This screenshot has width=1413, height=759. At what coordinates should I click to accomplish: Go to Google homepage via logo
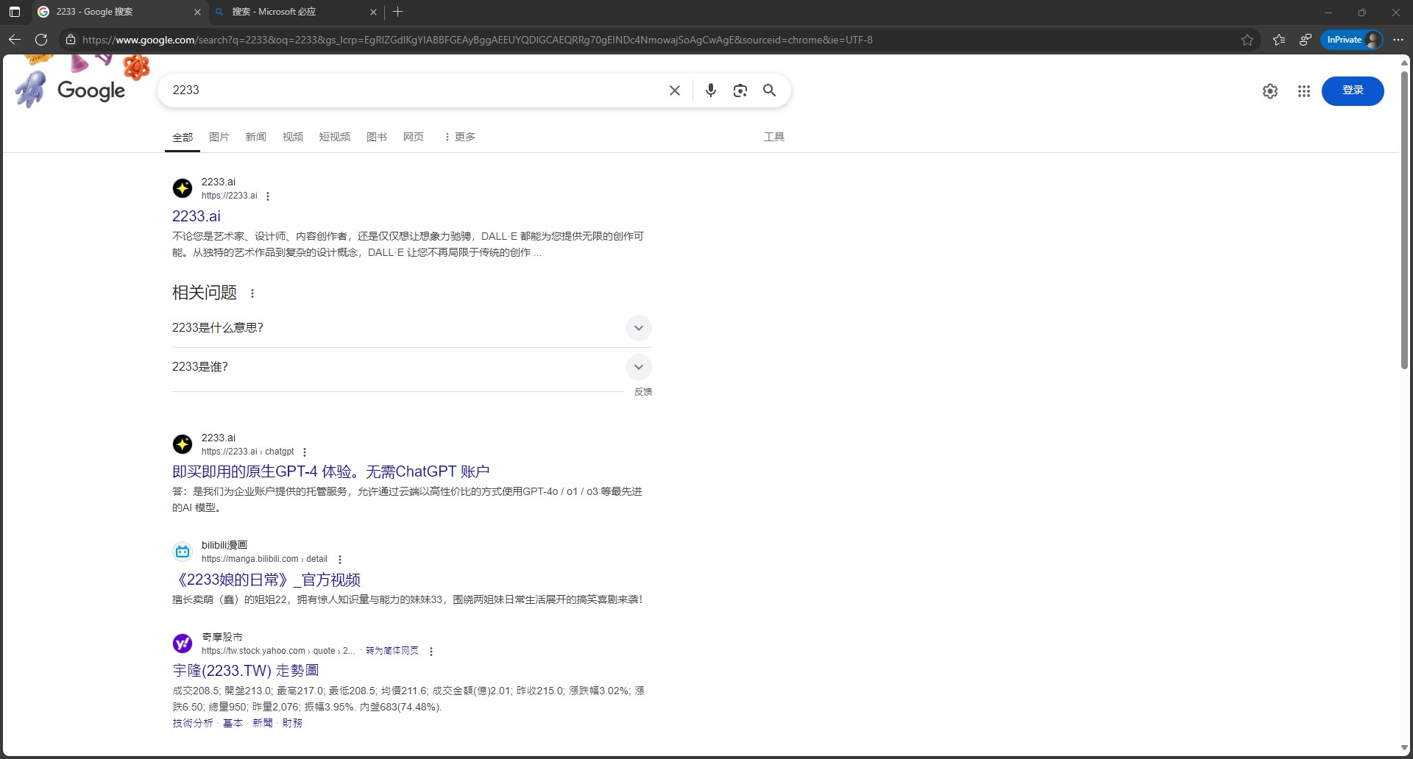tap(91, 90)
